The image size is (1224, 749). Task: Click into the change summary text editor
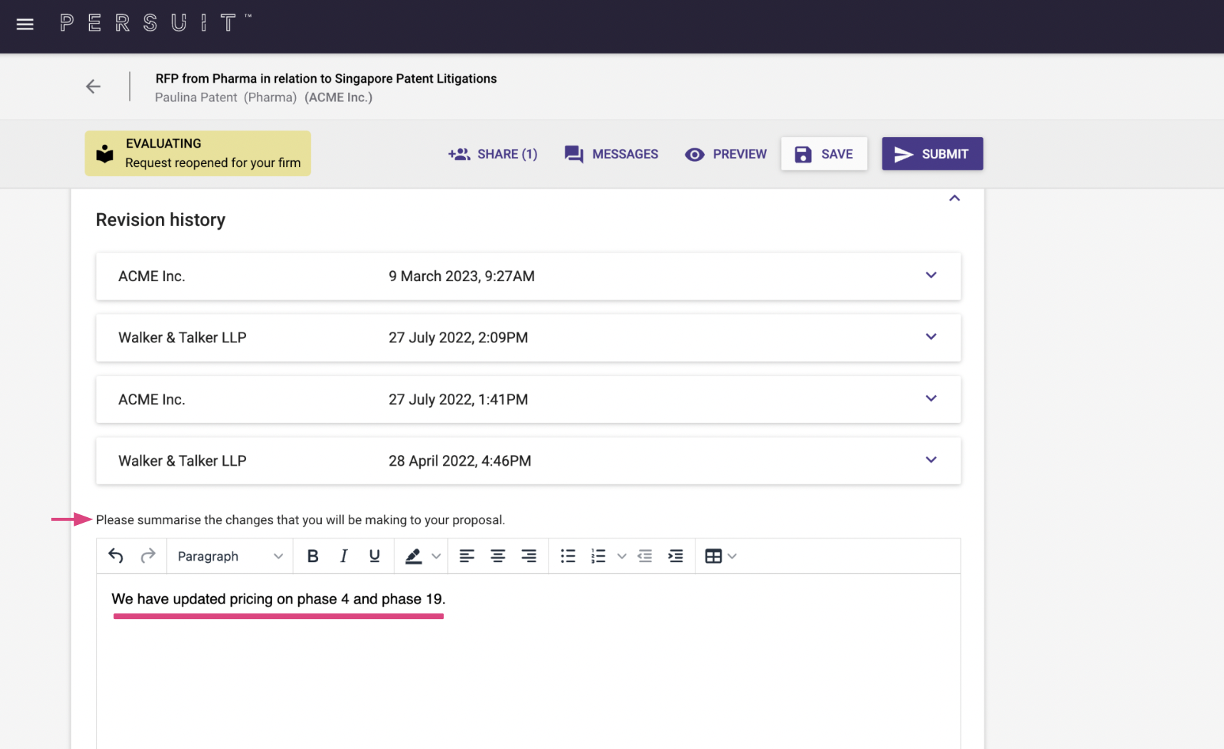(x=529, y=661)
